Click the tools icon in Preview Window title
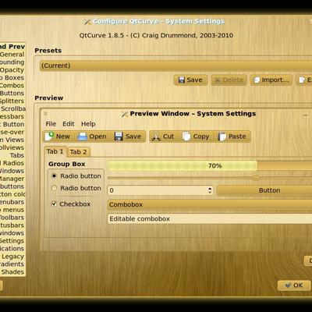Viewport: 312px width, 312px height. point(125,114)
